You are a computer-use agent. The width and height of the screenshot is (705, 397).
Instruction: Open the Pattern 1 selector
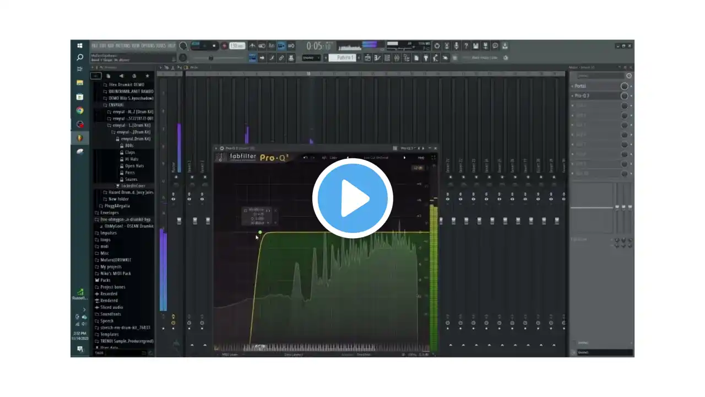tap(342, 57)
